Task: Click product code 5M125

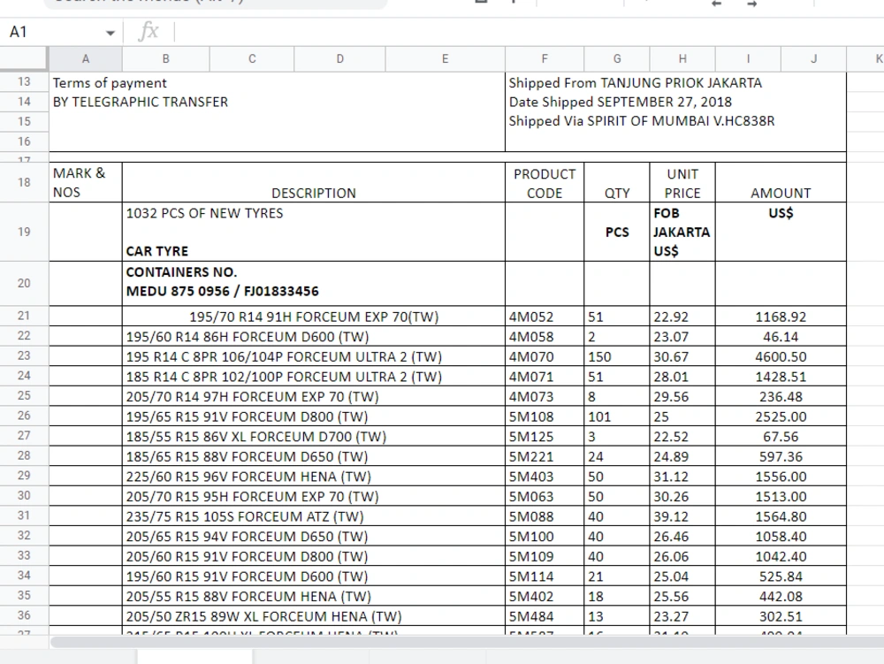Action: (x=545, y=436)
